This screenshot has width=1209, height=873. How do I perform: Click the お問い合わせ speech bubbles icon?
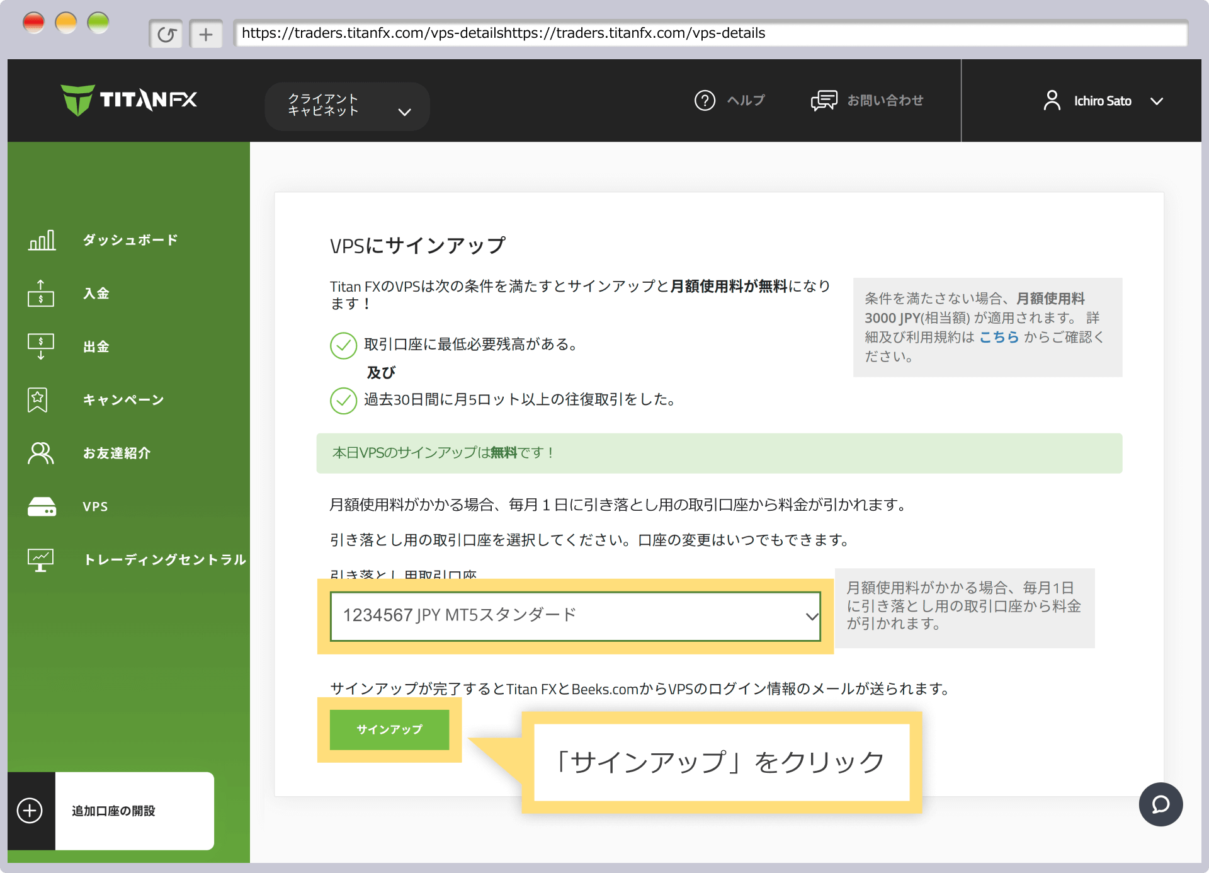point(824,100)
